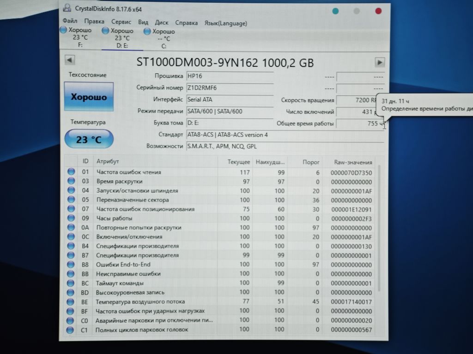Click the CrystalDiskInfo title bar app icon
Viewport: 473px width, 354px height.
click(x=67, y=8)
